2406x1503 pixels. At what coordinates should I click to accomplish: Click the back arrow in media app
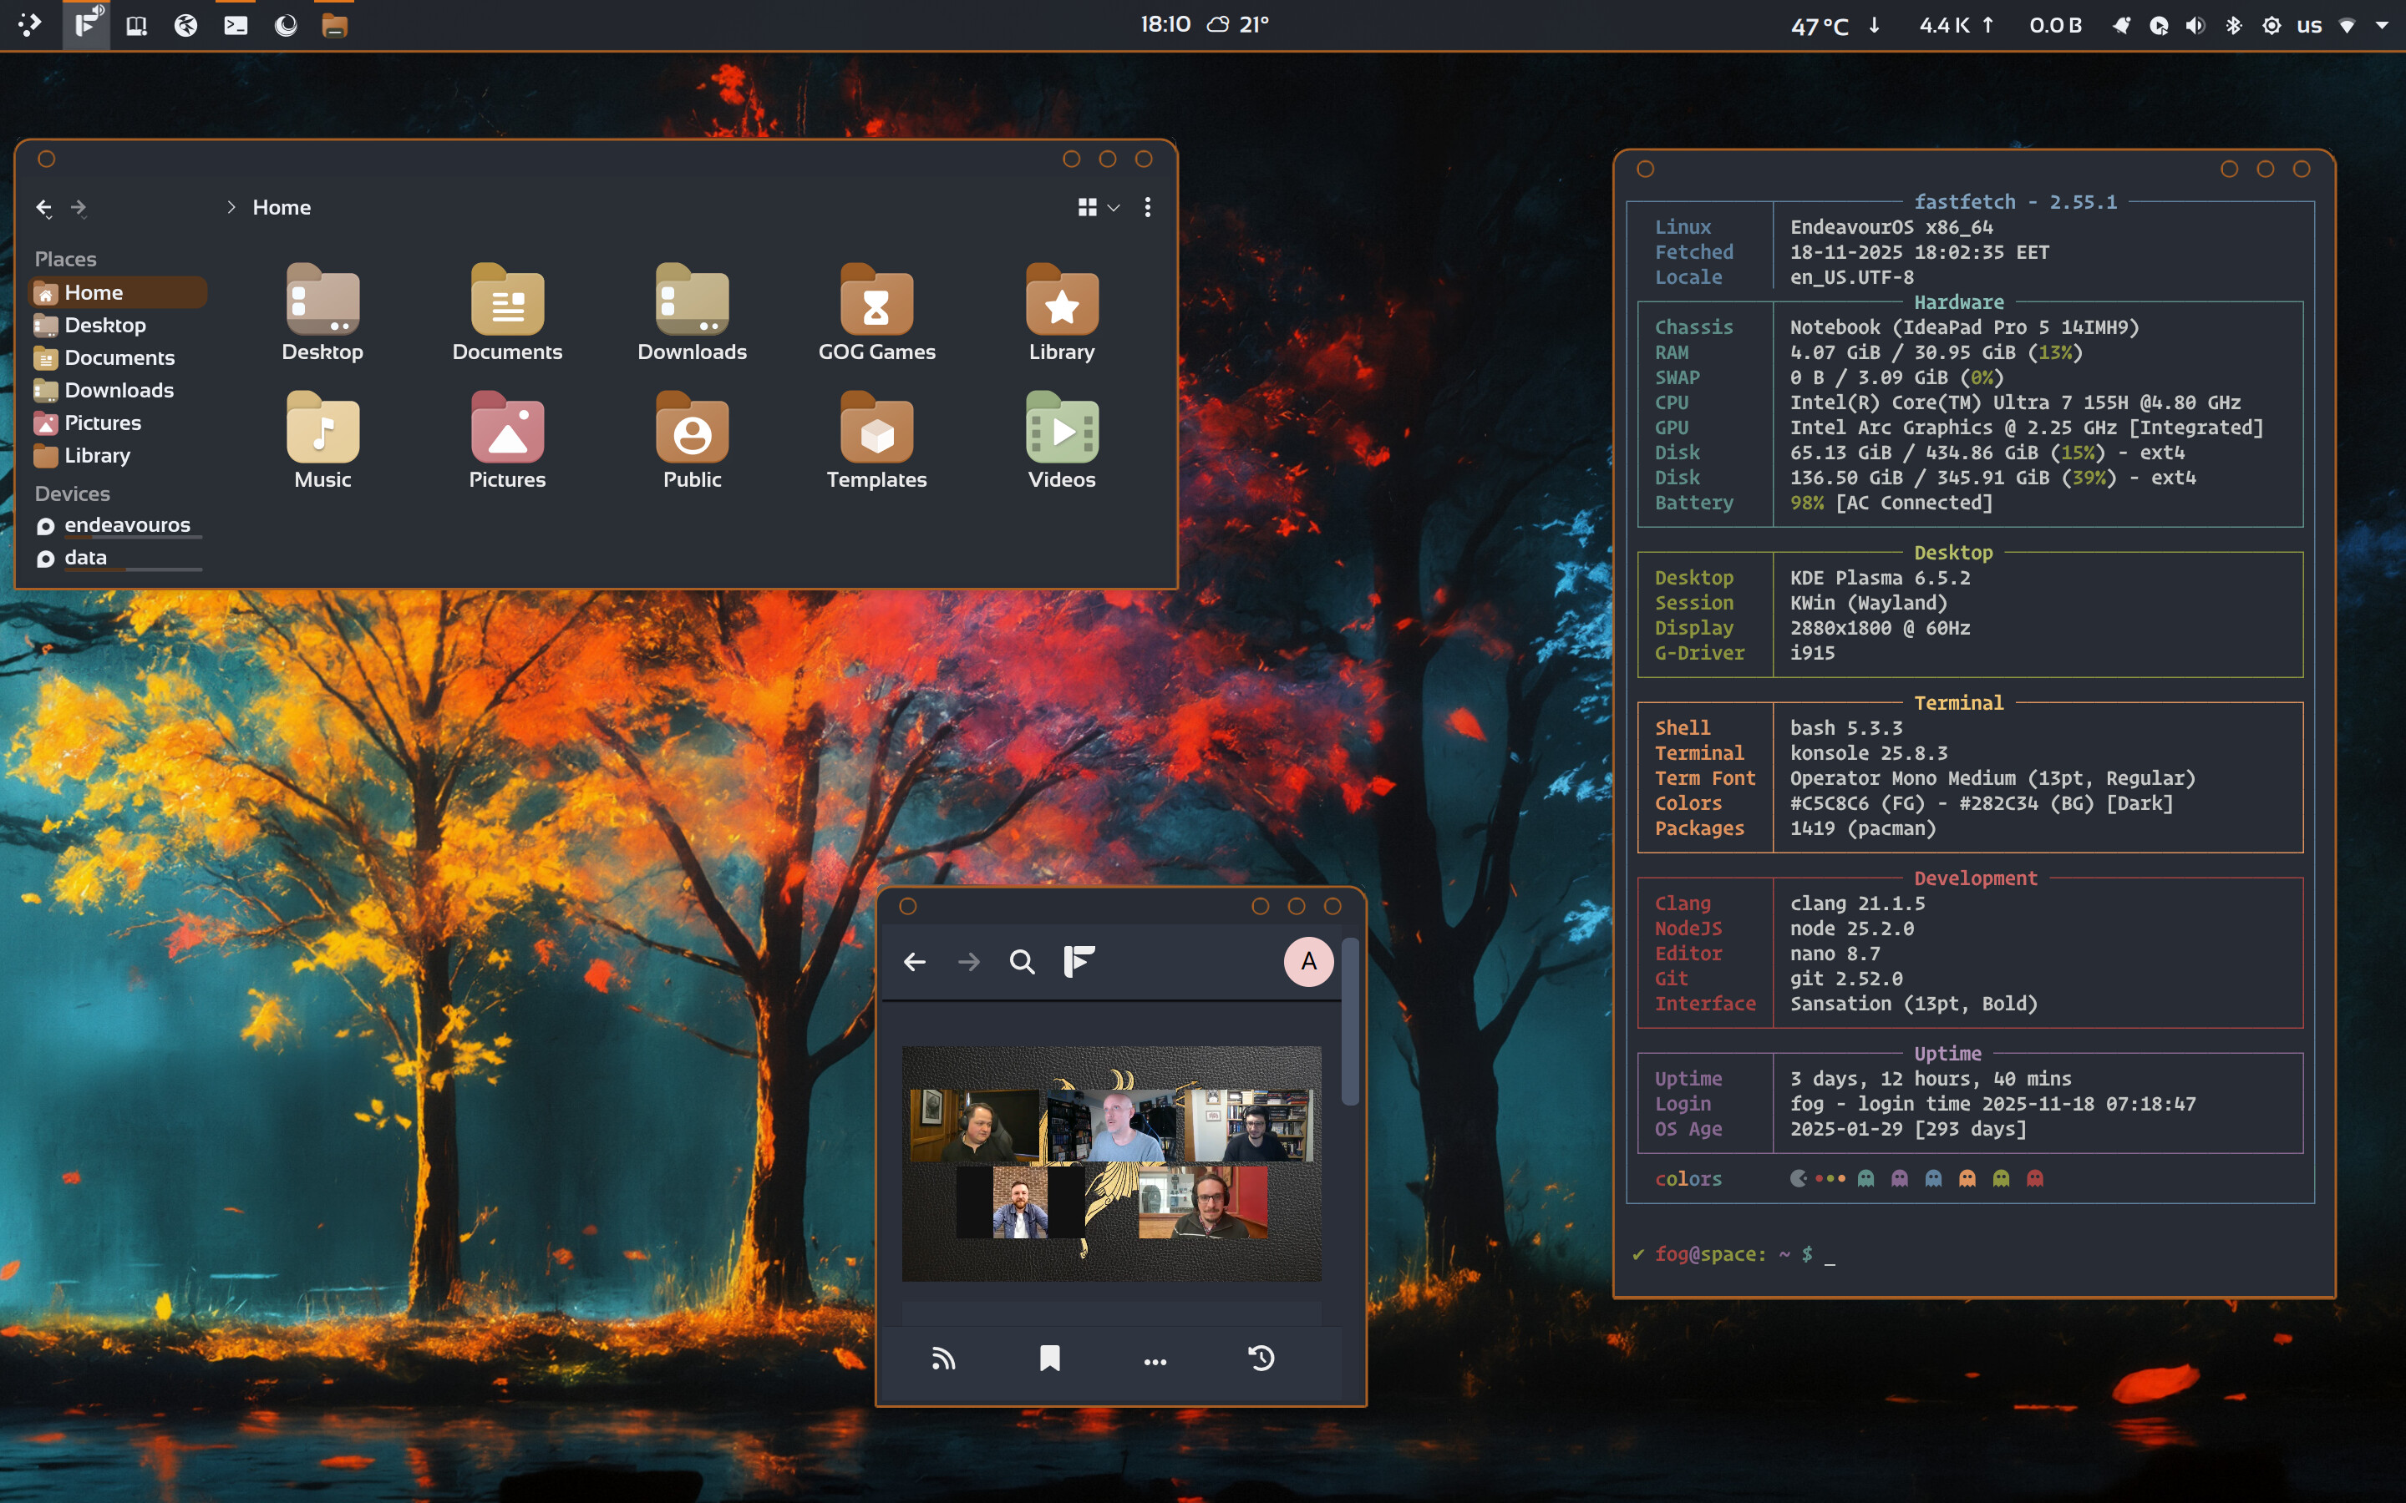click(915, 962)
